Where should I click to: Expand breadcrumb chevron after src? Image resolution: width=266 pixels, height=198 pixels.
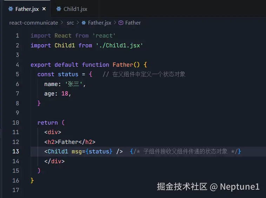point(78,22)
